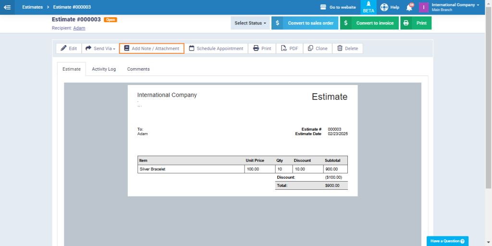The width and height of the screenshot is (492, 246).
Task: Click the Delete trash icon
Action: click(x=340, y=49)
